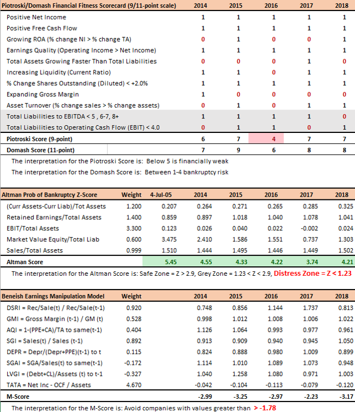Select the 2015 Domash Score 9
The width and height of the screenshot is (355, 412).
238,150
